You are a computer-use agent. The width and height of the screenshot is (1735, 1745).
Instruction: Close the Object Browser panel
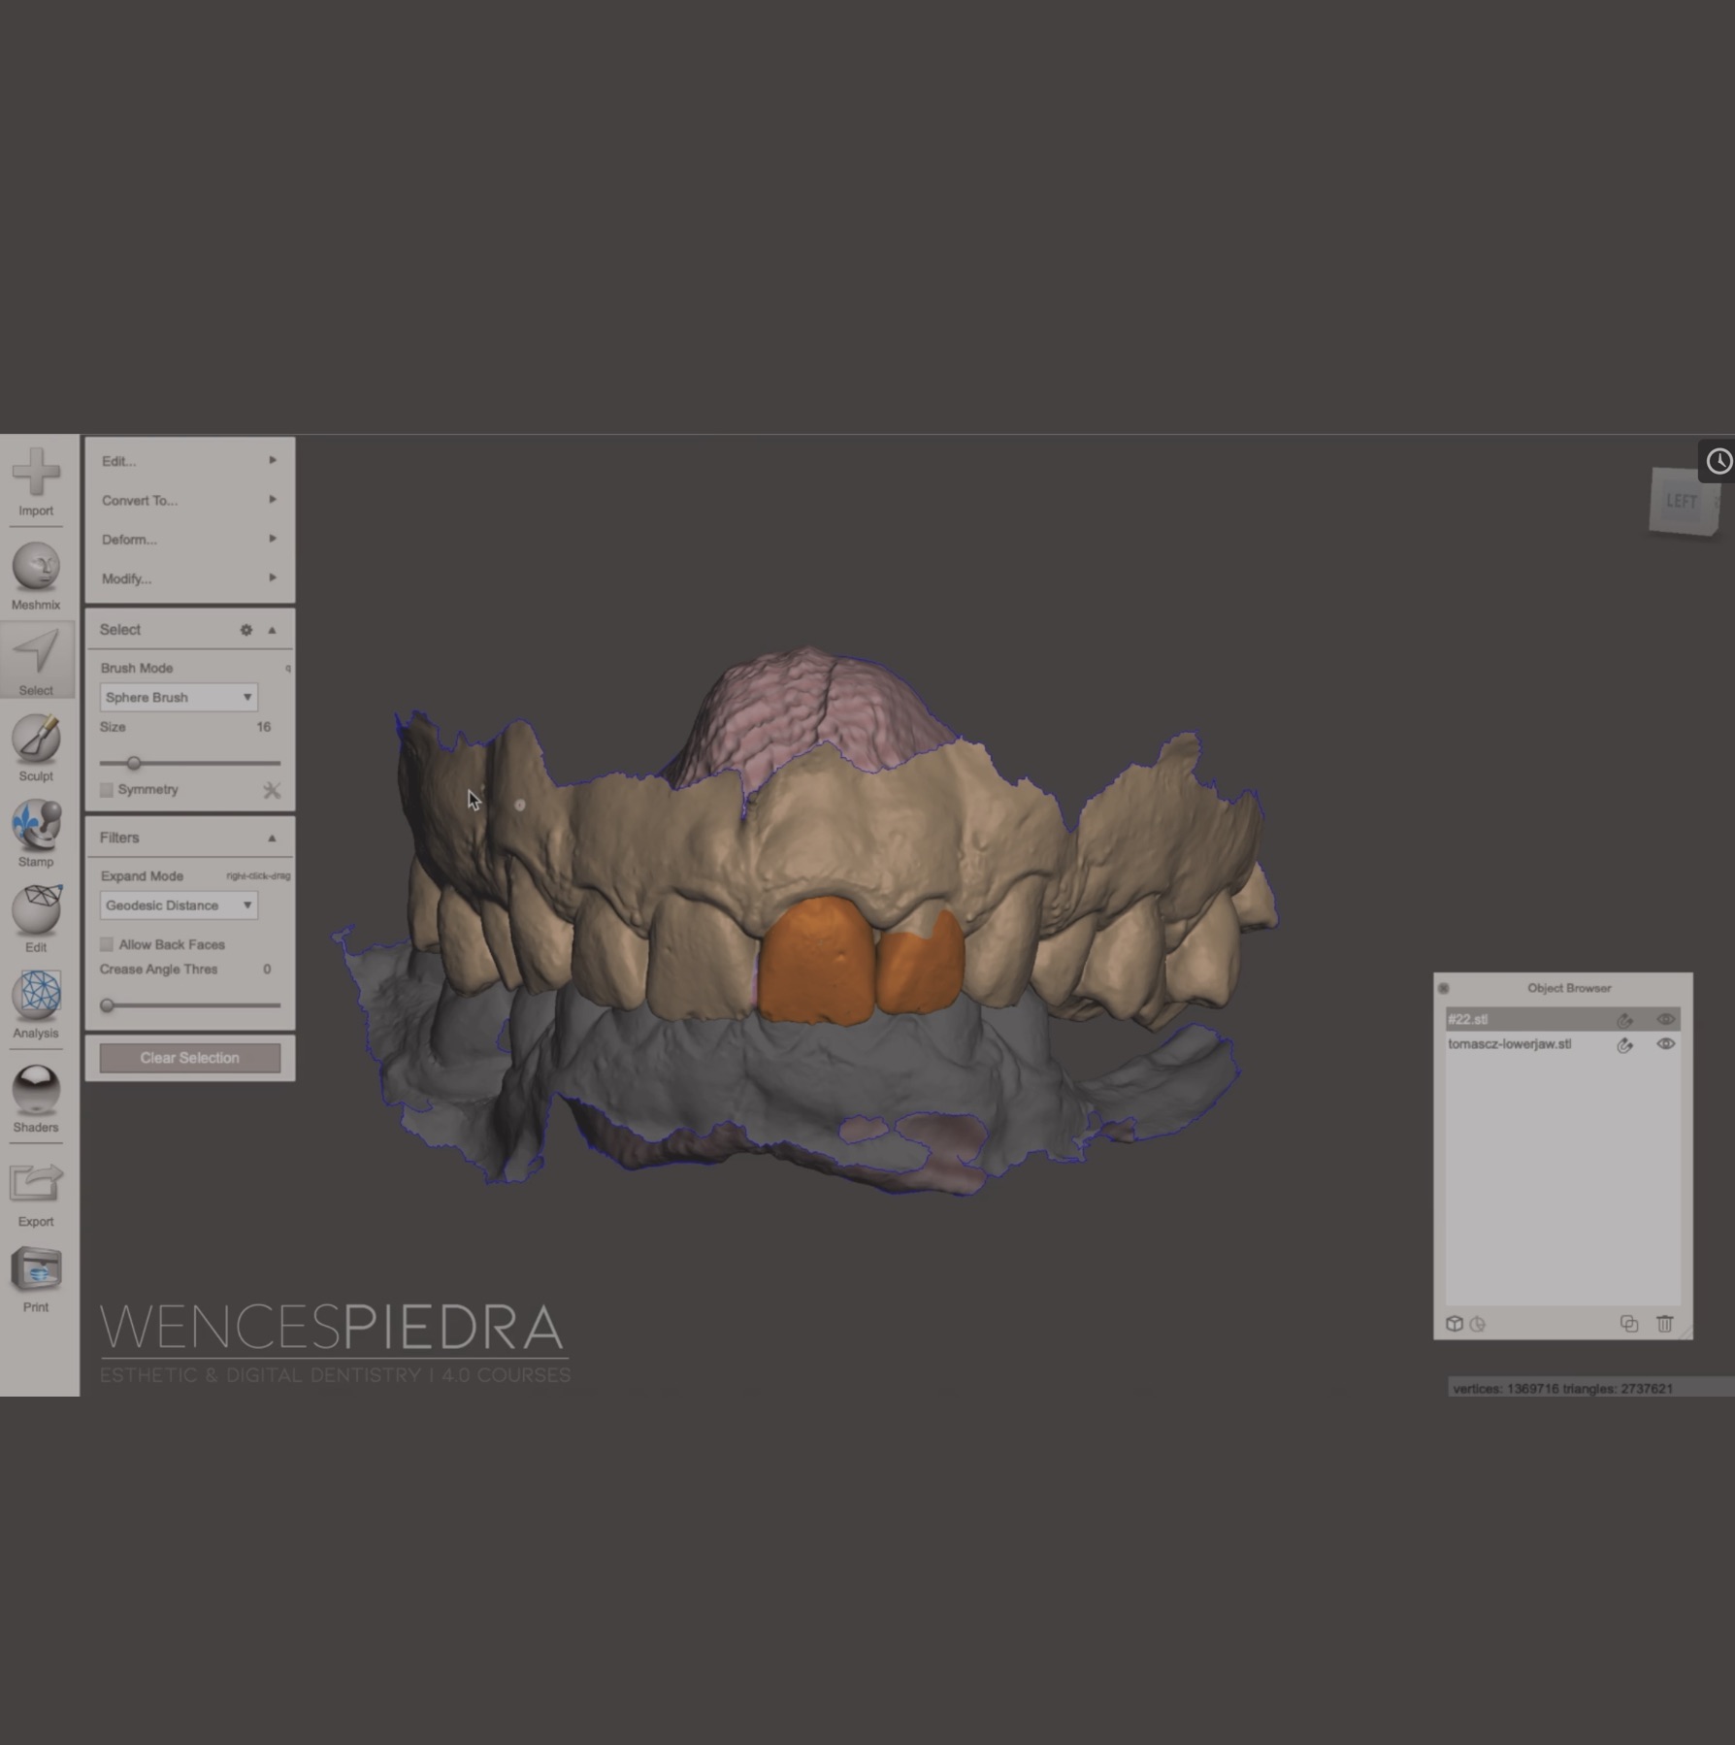(1444, 988)
